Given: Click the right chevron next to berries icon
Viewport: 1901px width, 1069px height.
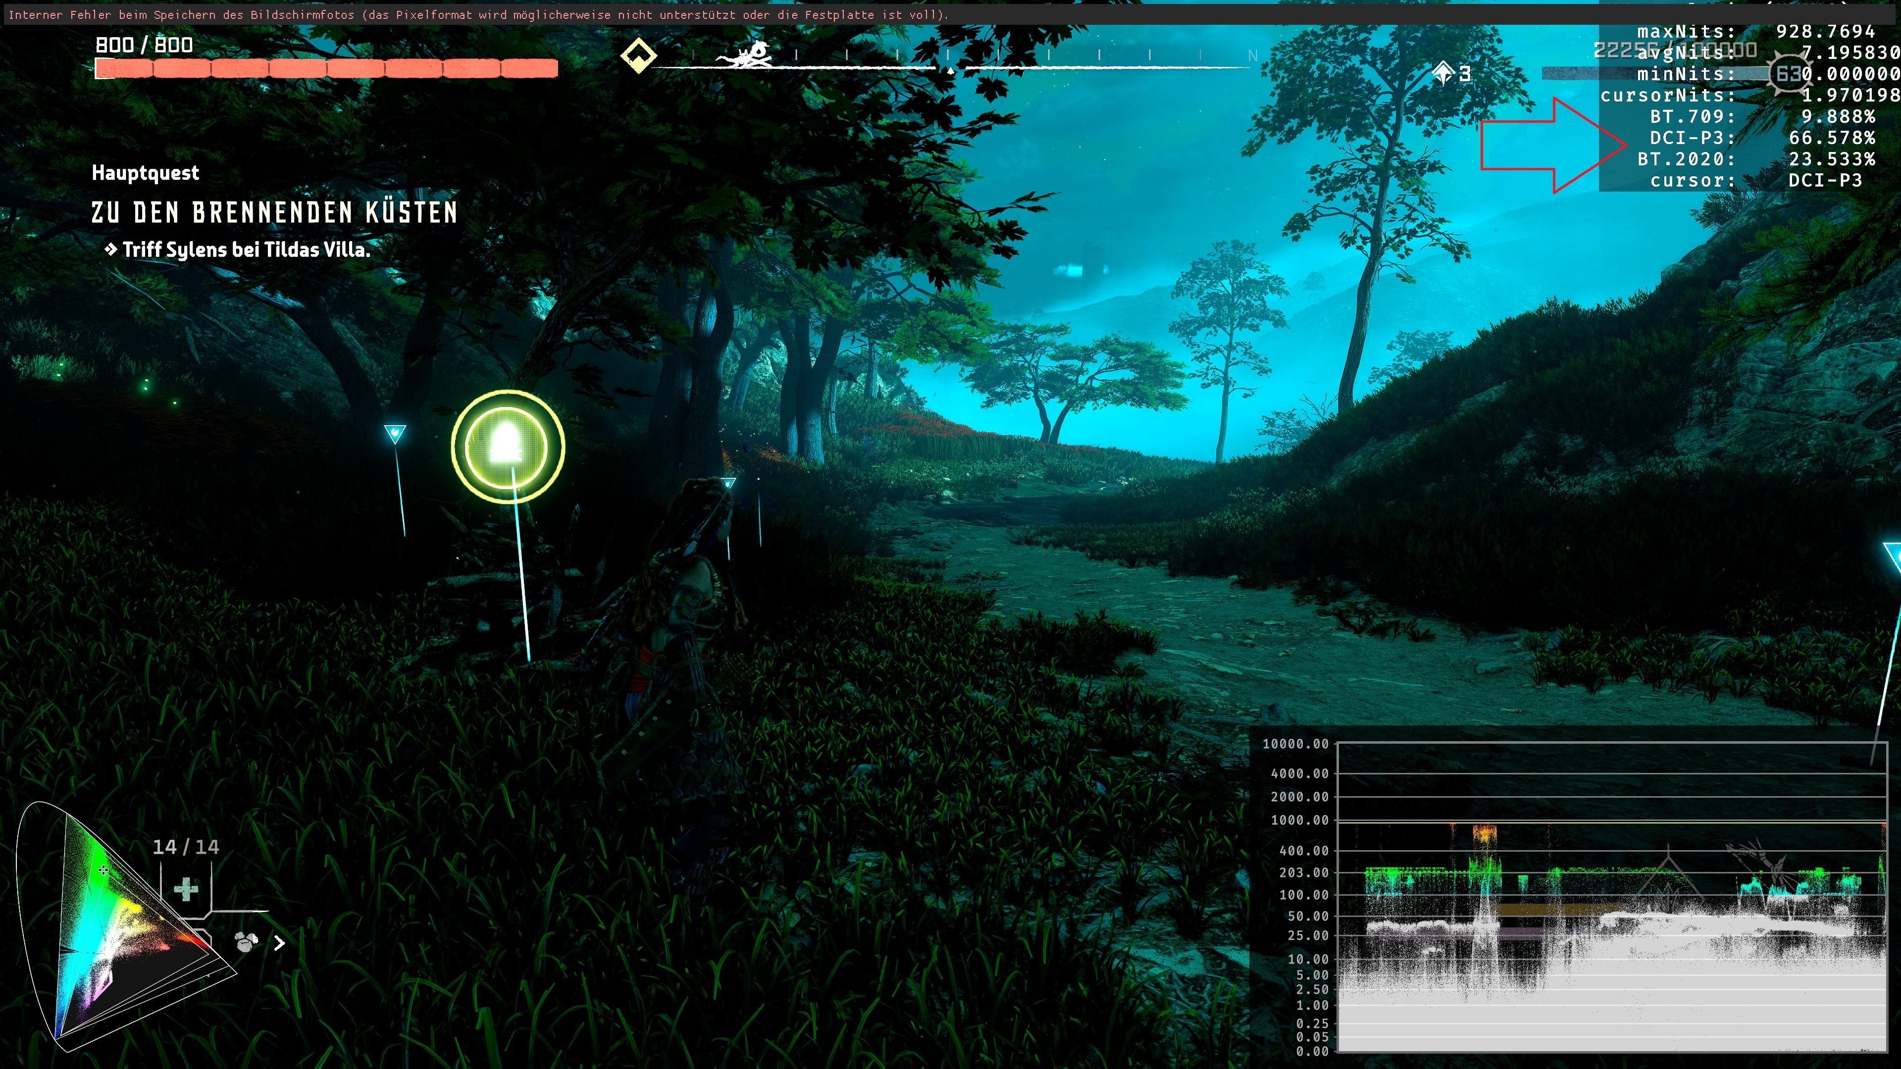Looking at the screenshot, I should [x=279, y=943].
